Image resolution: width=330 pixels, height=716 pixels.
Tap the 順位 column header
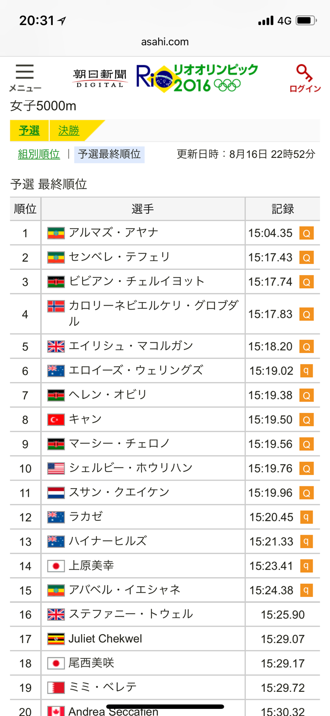point(25,209)
